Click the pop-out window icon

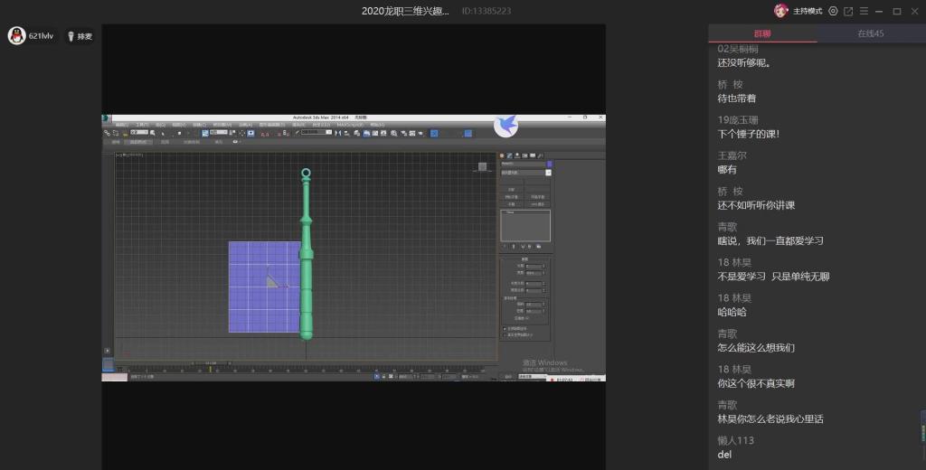pyautogui.click(x=848, y=11)
